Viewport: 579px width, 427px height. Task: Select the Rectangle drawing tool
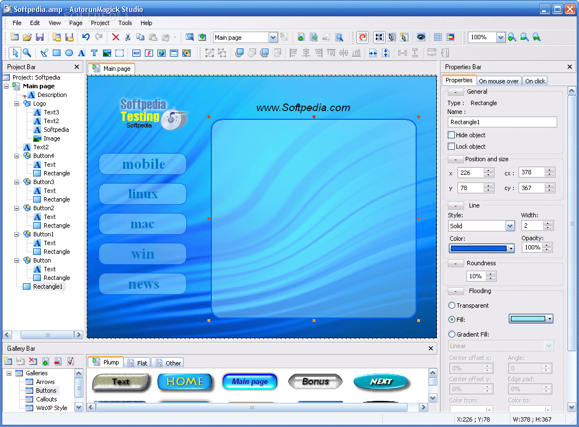click(57, 53)
